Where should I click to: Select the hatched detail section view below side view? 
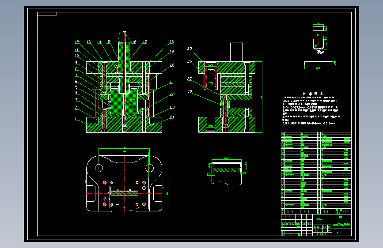pos(227,170)
